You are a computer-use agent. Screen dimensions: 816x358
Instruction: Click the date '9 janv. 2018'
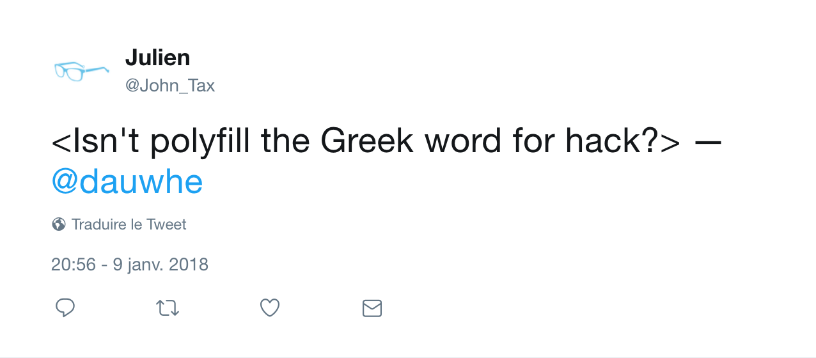[161, 264]
